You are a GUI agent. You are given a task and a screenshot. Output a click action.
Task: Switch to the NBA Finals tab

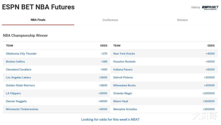[38, 20]
